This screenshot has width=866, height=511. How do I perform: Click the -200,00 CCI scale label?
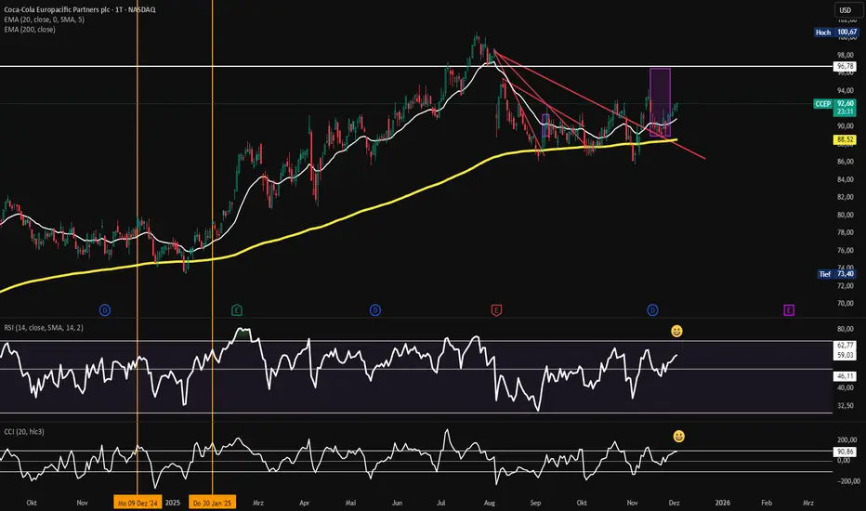(x=848, y=481)
